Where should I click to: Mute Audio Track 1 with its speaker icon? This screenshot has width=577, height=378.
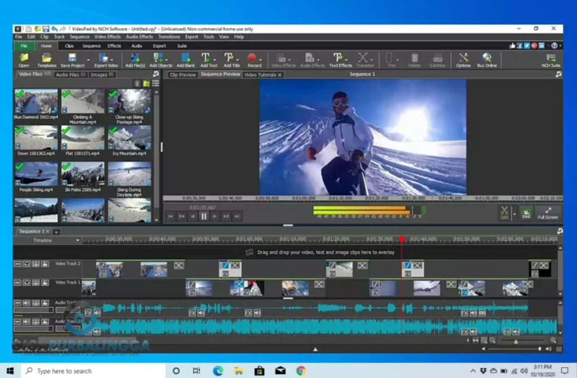click(26, 302)
